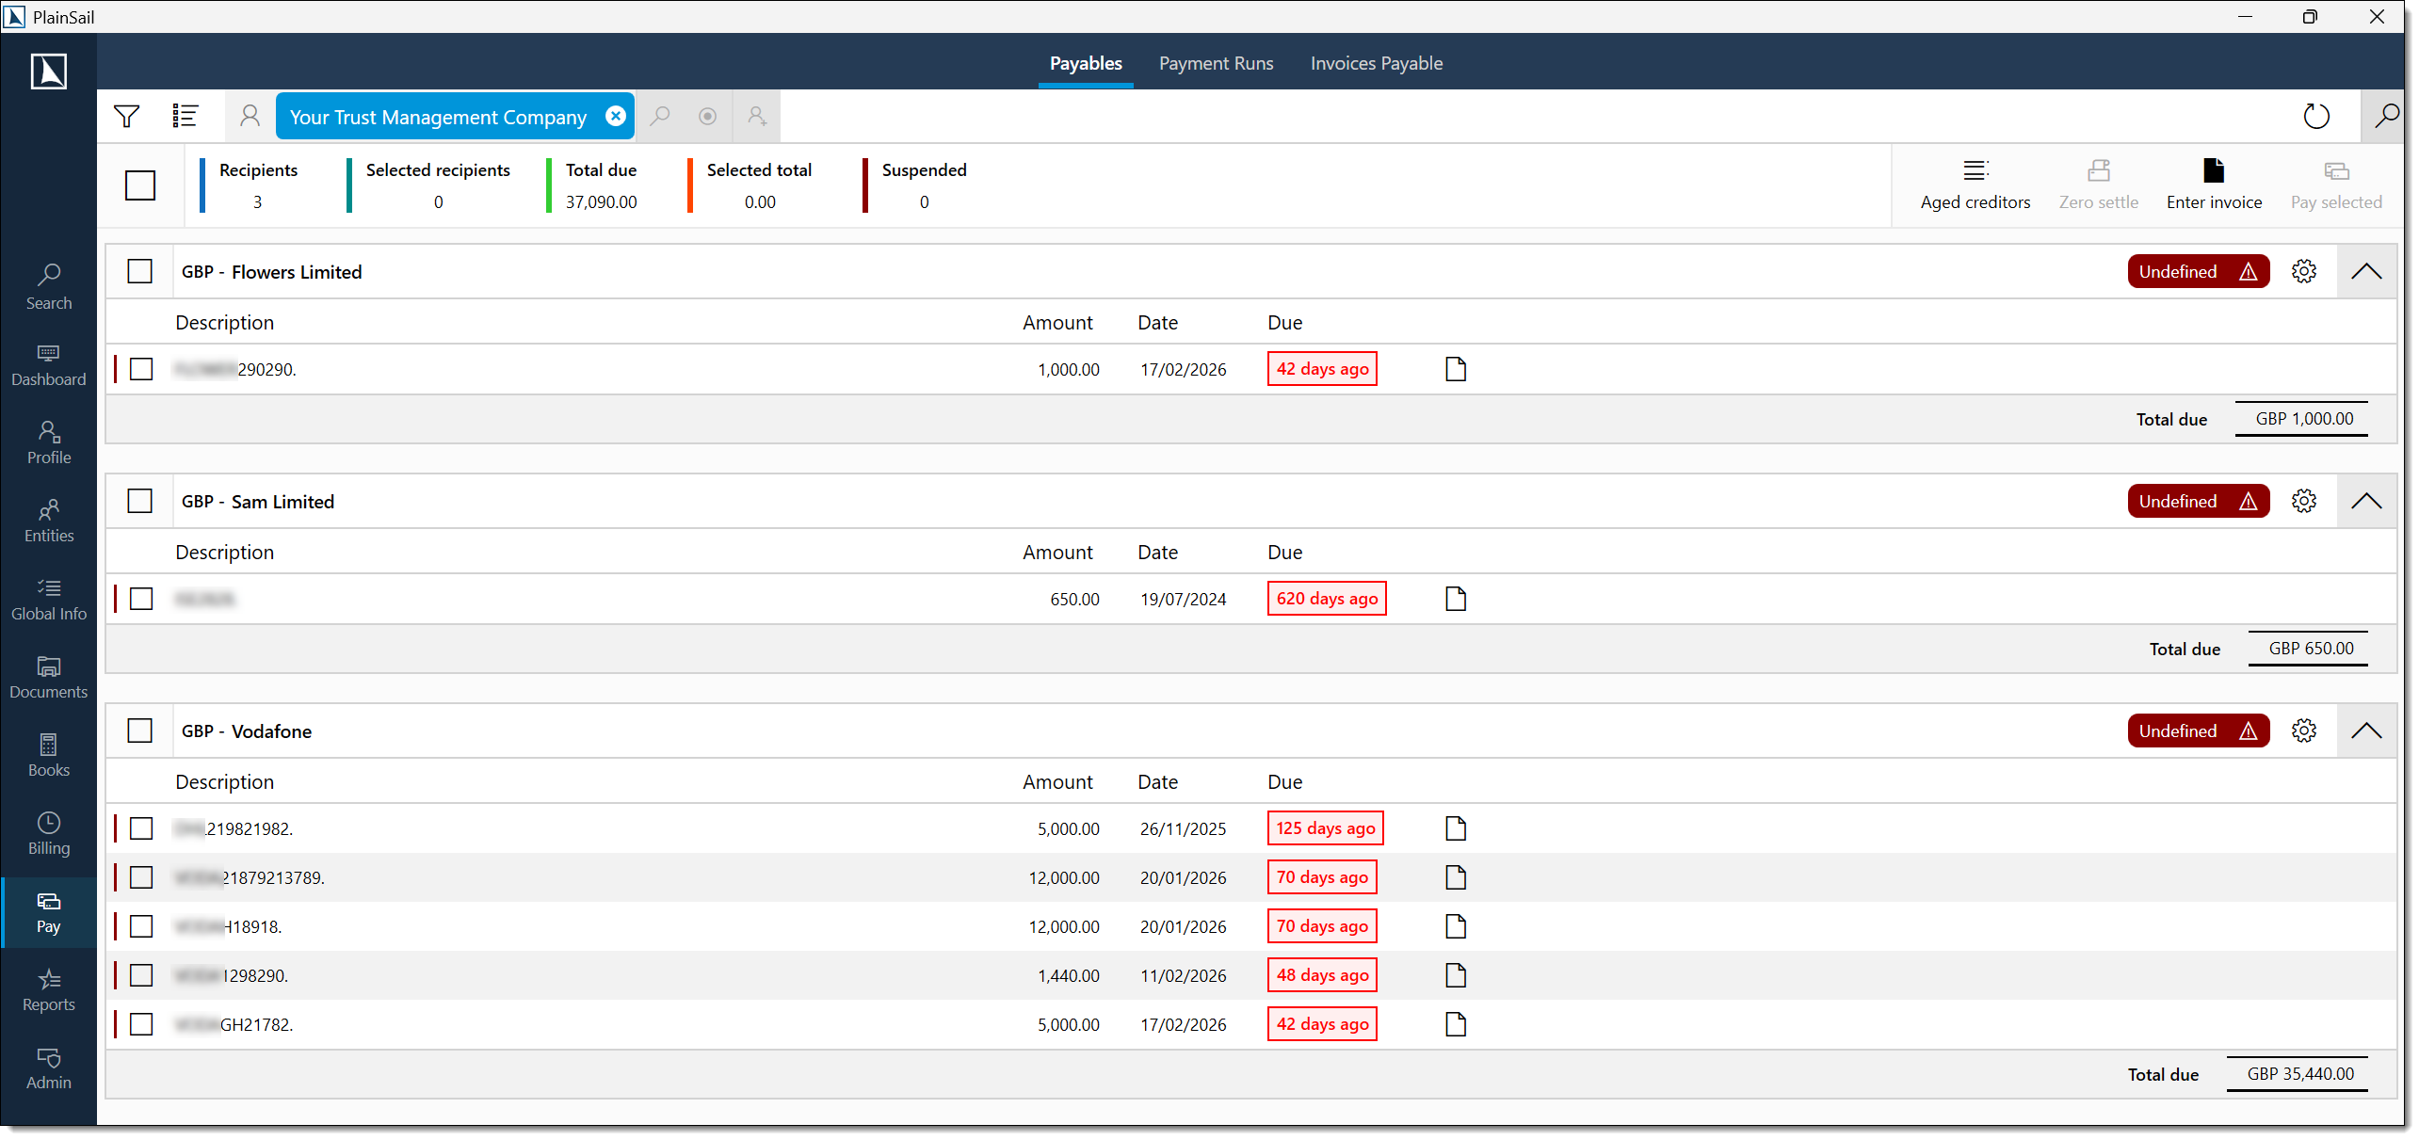Check the select-all box in the summary bar
The width and height of the screenshot is (2419, 1140).
pyautogui.click(x=139, y=185)
